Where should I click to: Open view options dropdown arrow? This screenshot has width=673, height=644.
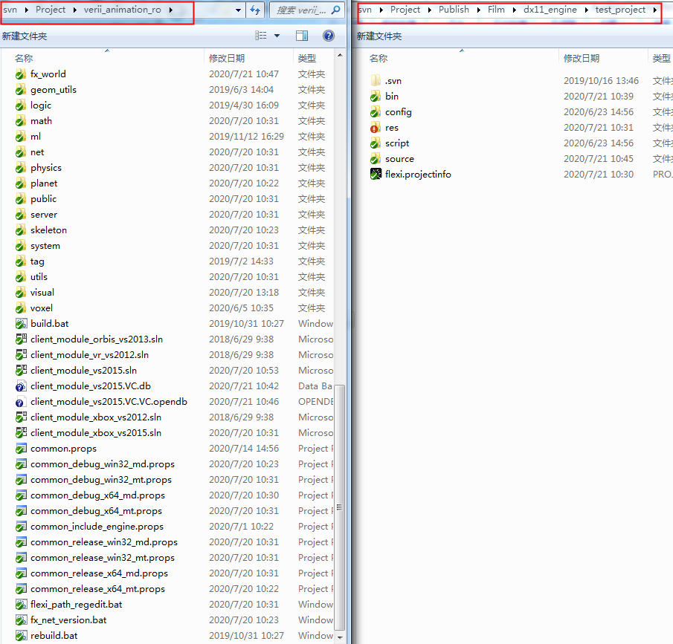point(277,36)
